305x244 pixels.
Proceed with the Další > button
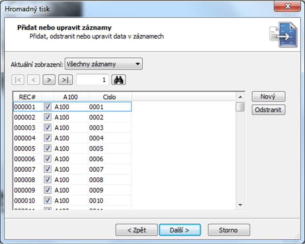pos(180,230)
